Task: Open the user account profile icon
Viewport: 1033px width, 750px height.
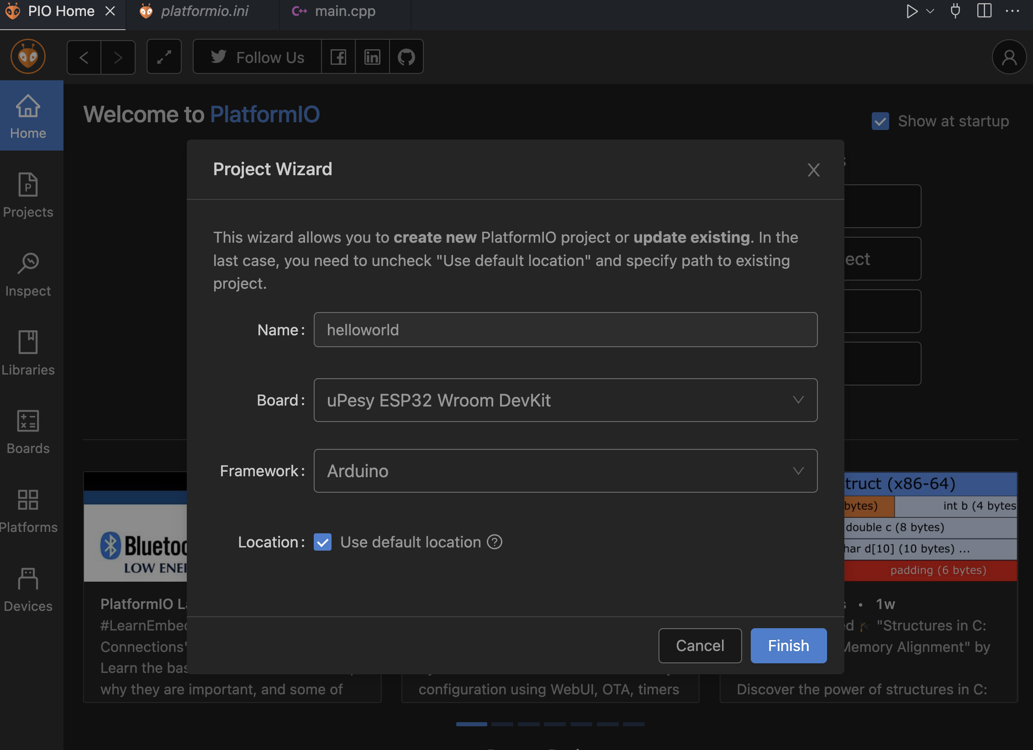Action: 1009,57
